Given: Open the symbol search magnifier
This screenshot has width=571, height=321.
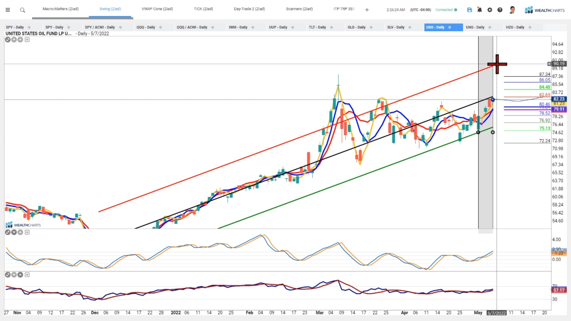Looking at the screenshot, I should click(x=22, y=10).
